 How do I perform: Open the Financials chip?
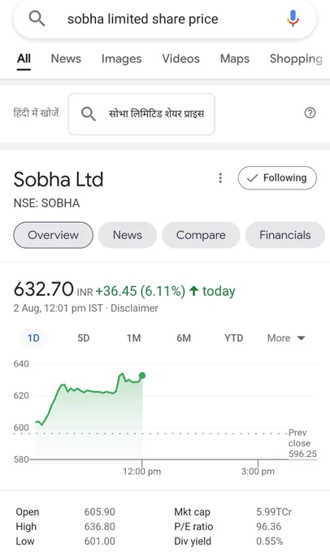(284, 235)
